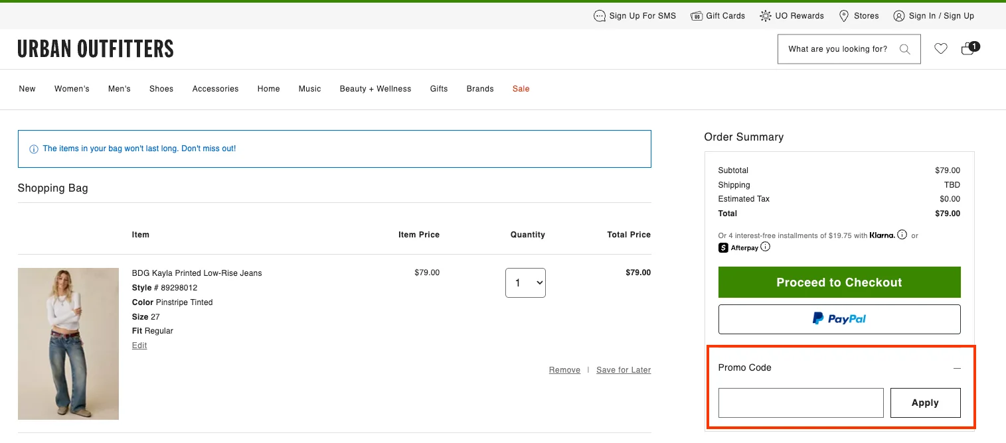The height and width of the screenshot is (443, 1006).
Task: Click the Gift Cards link text
Action: click(x=726, y=16)
